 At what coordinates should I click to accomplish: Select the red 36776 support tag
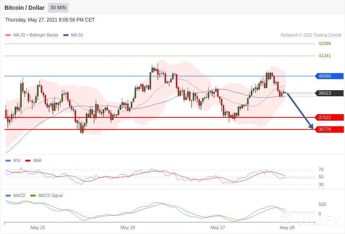point(329,129)
